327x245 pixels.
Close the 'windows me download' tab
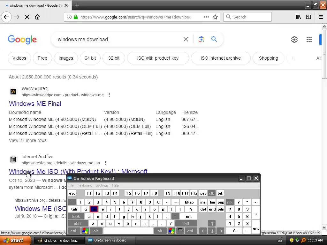click(x=66, y=5)
